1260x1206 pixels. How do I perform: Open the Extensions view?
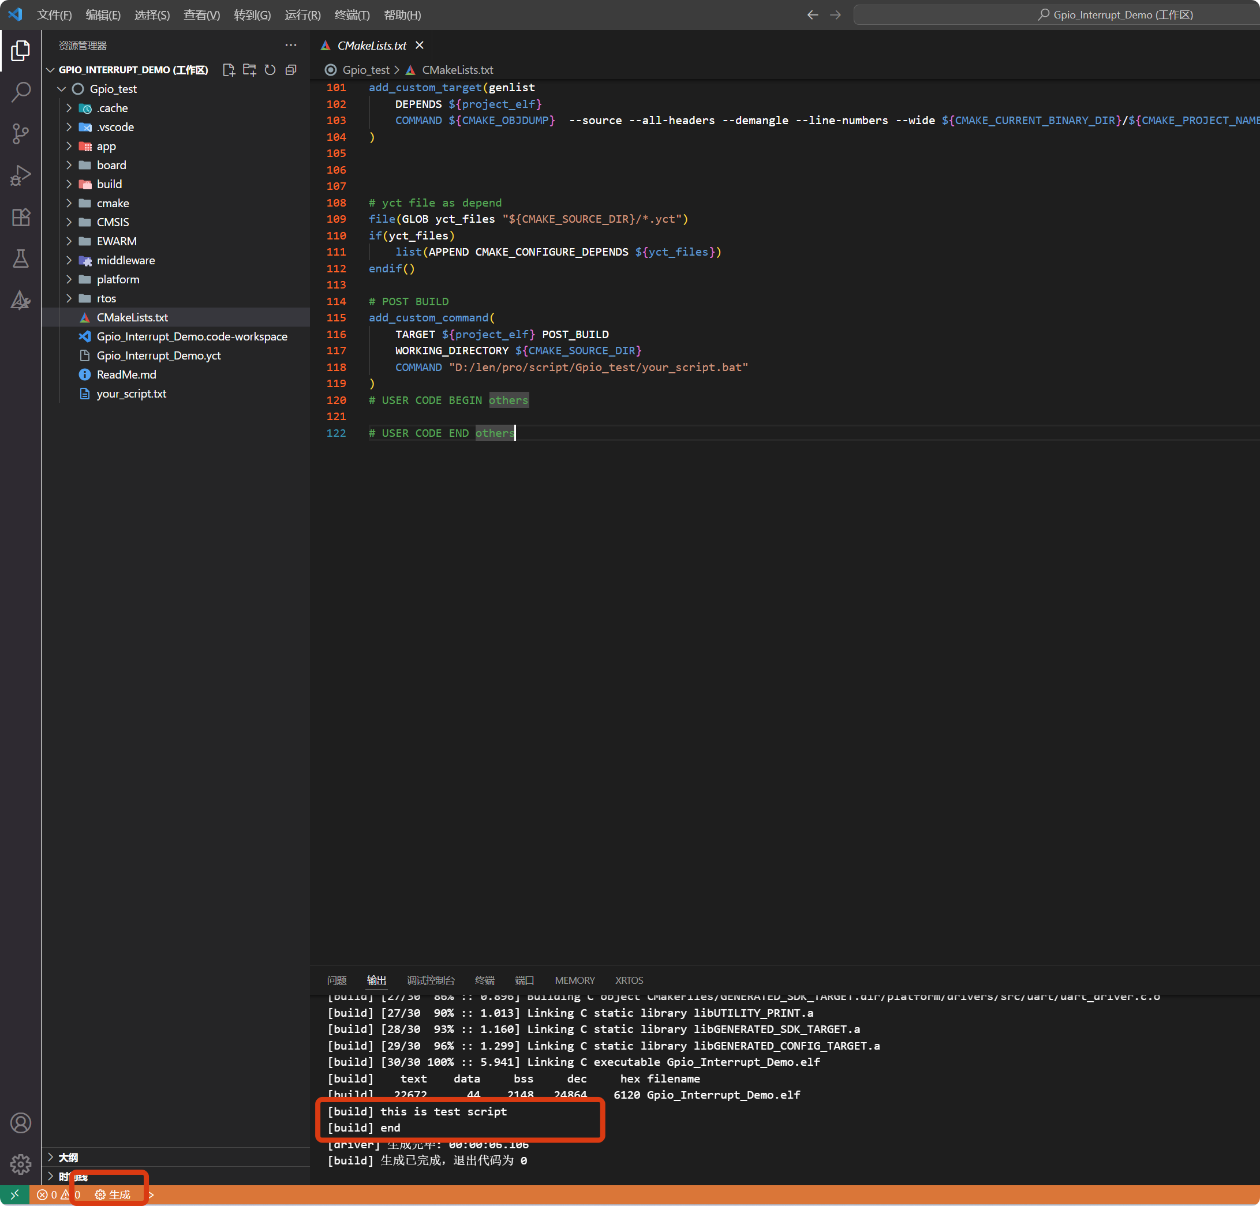(21, 217)
